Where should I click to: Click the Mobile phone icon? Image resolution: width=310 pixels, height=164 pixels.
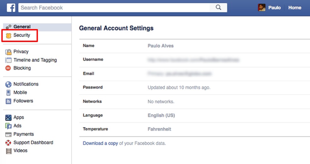(9, 93)
